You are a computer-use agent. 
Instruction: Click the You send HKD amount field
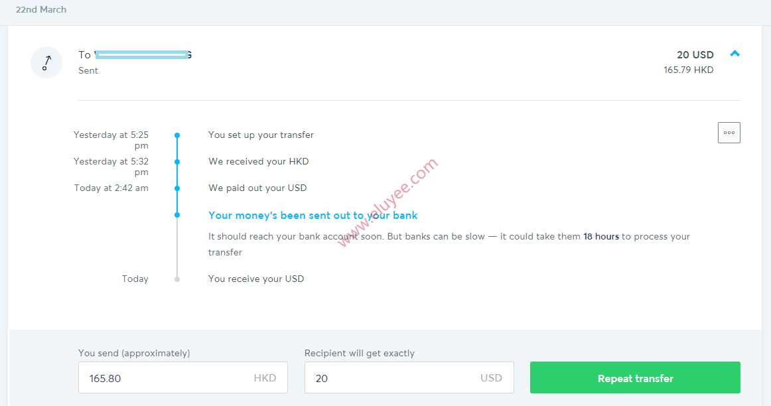coord(183,377)
